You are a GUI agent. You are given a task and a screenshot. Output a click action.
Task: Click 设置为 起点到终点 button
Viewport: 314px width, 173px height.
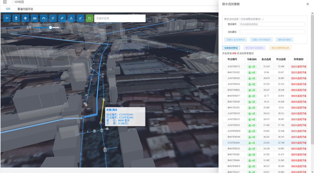(x=235, y=39)
